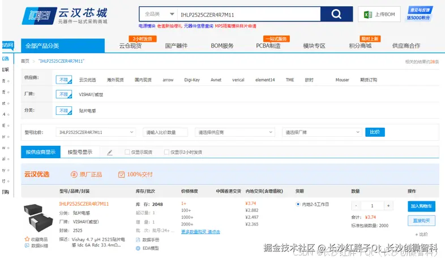The width and height of the screenshot is (445, 260).
Task: Filter suppliers by 云汉优选
Action: click(87, 80)
